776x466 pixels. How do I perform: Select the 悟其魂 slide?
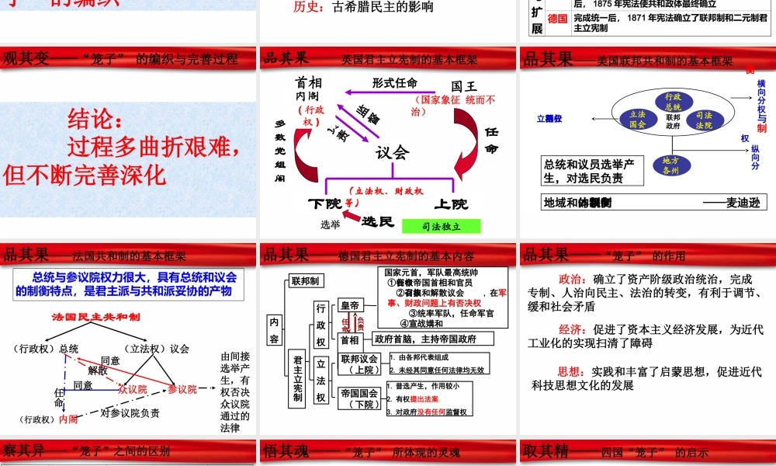[388, 453]
